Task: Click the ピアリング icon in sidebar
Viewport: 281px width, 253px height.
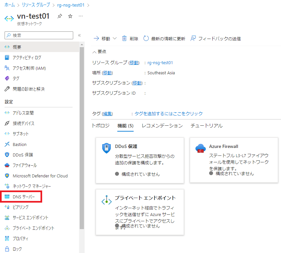Action: pos(7,207)
